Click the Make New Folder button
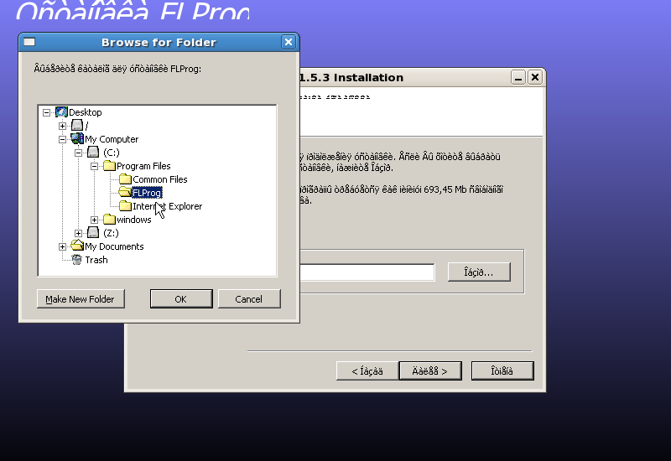The image size is (671, 461). pyautogui.click(x=81, y=299)
